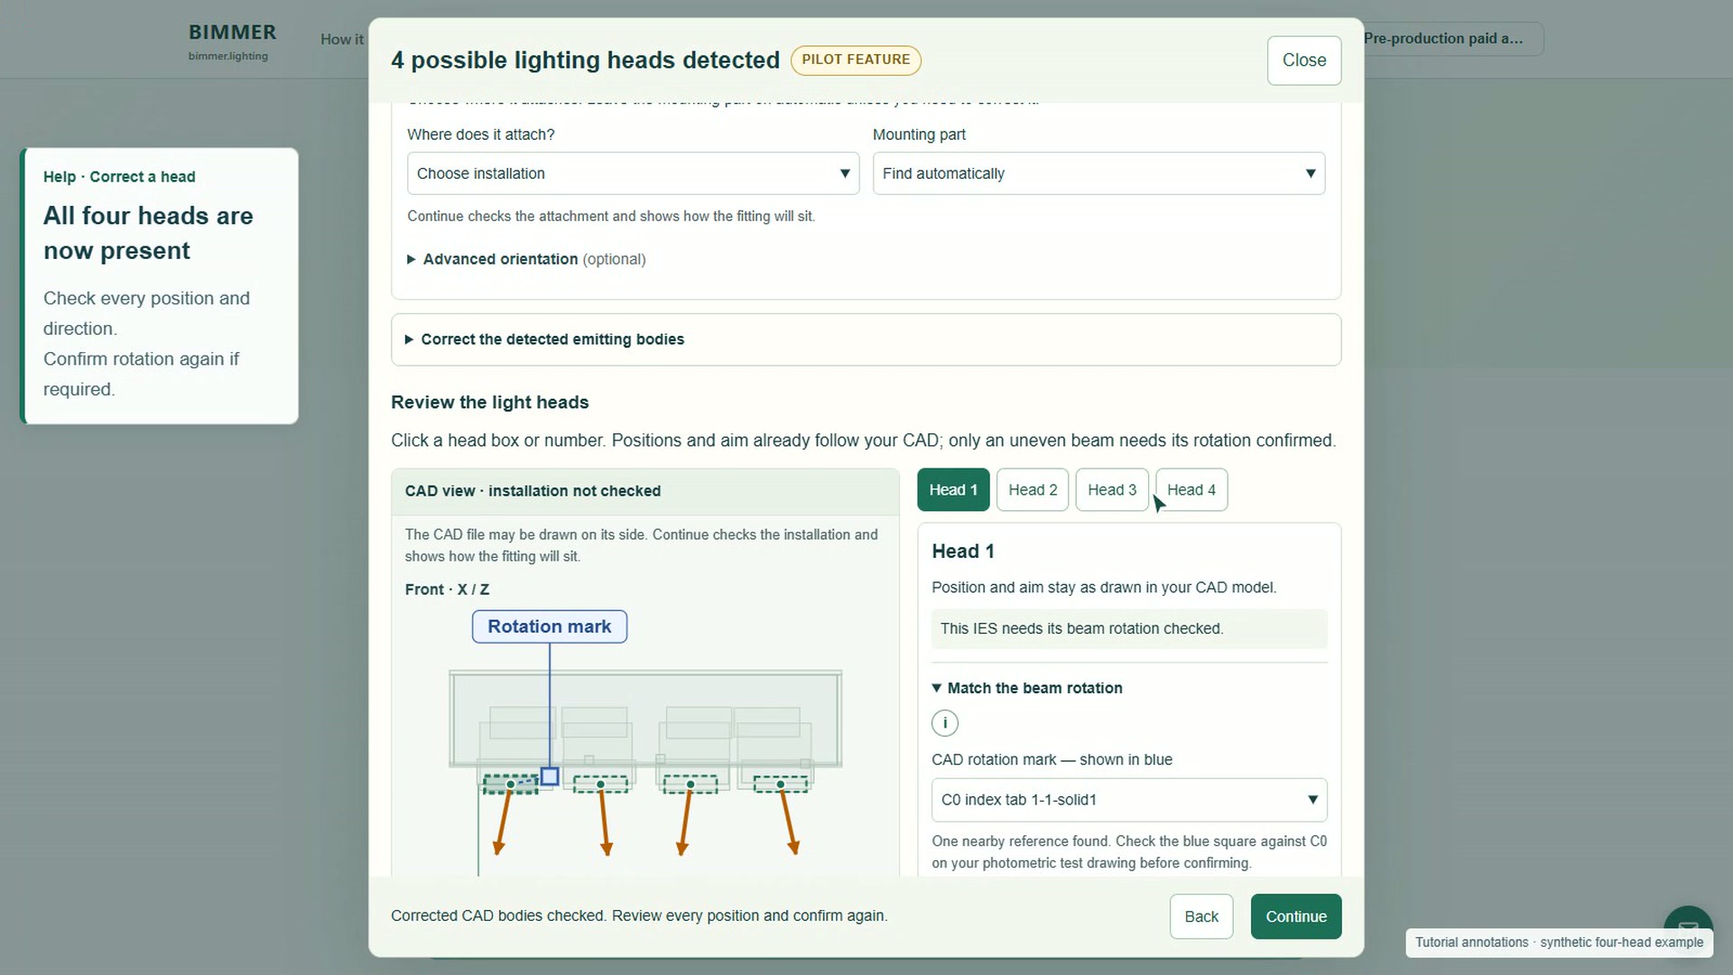Click the PILOT FEATURE badge
This screenshot has width=1733, height=975.
click(x=856, y=60)
